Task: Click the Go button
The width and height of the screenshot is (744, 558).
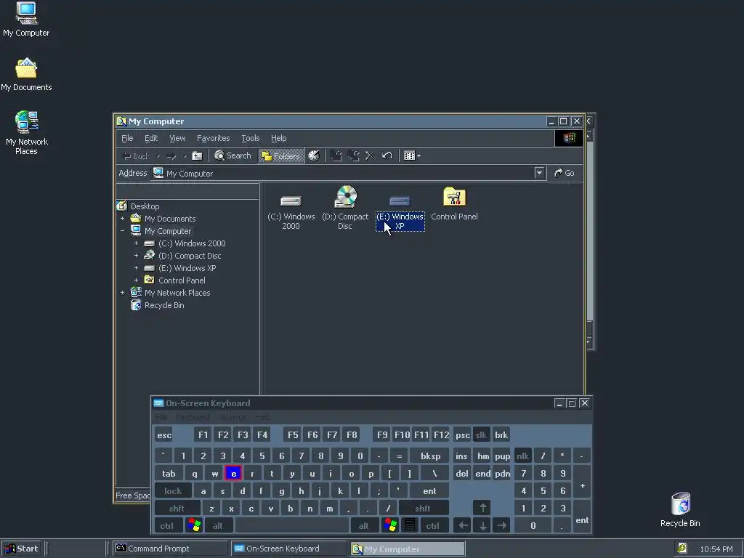Action: (x=564, y=173)
